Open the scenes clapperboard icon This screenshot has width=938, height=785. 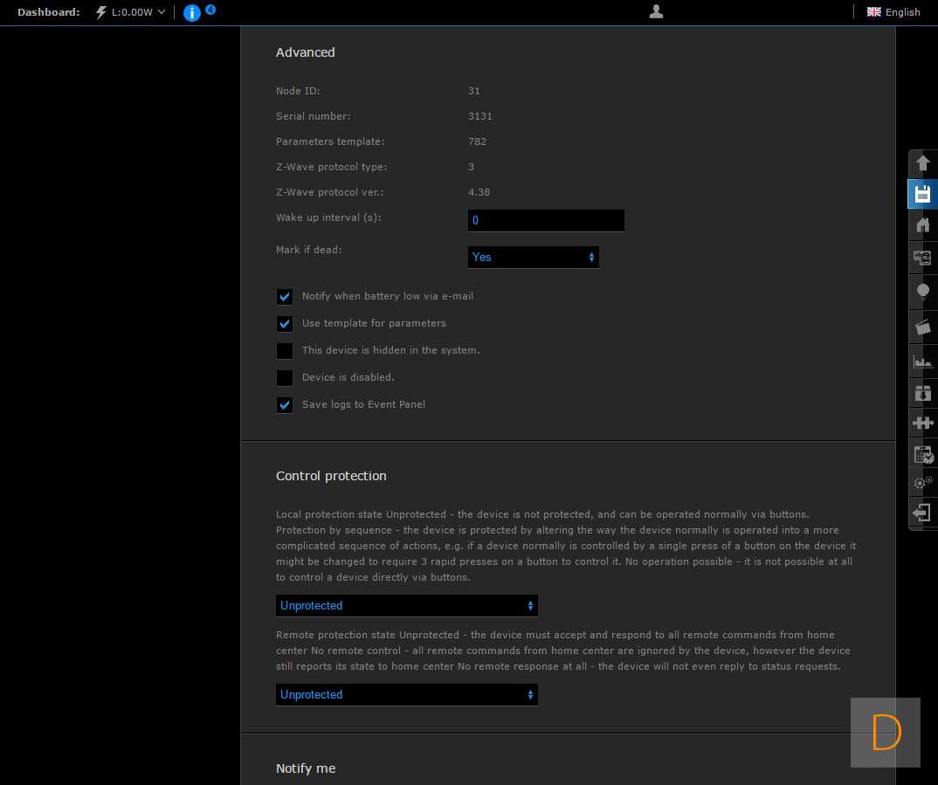coord(922,327)
